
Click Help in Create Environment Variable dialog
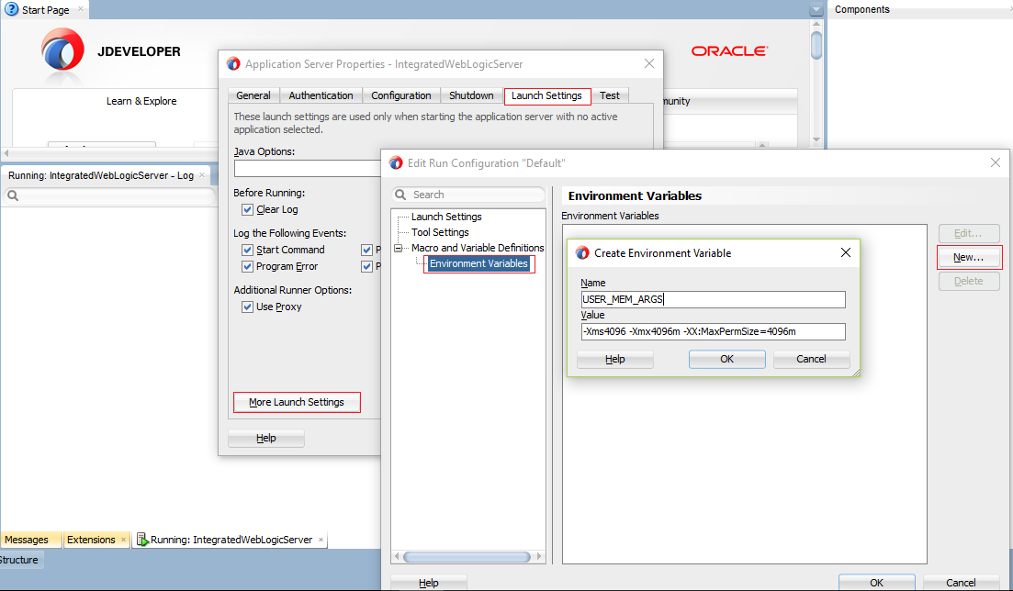click(615, 359)
